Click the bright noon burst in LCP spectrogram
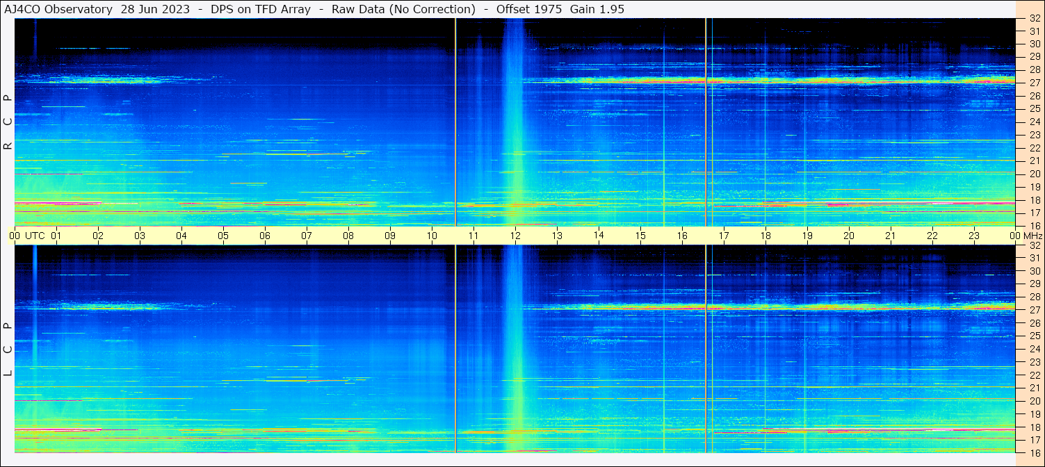Viewport: 1045px width, 467px height. tap(515, 349)
